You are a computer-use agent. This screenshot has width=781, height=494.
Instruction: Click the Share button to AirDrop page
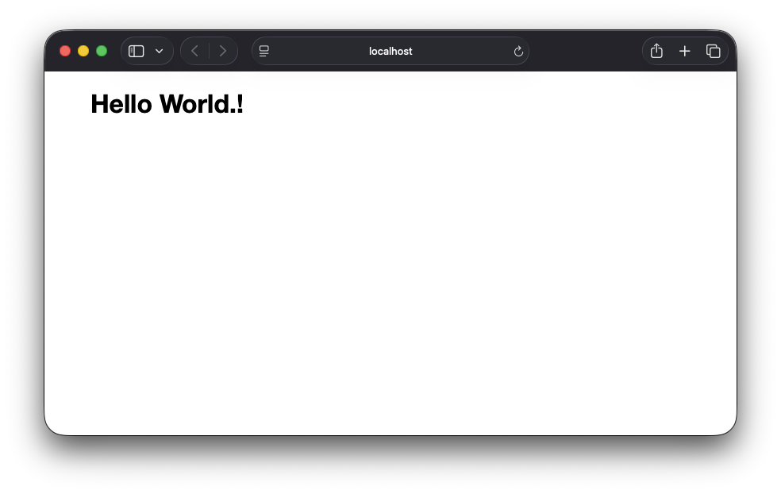[656, 50]
